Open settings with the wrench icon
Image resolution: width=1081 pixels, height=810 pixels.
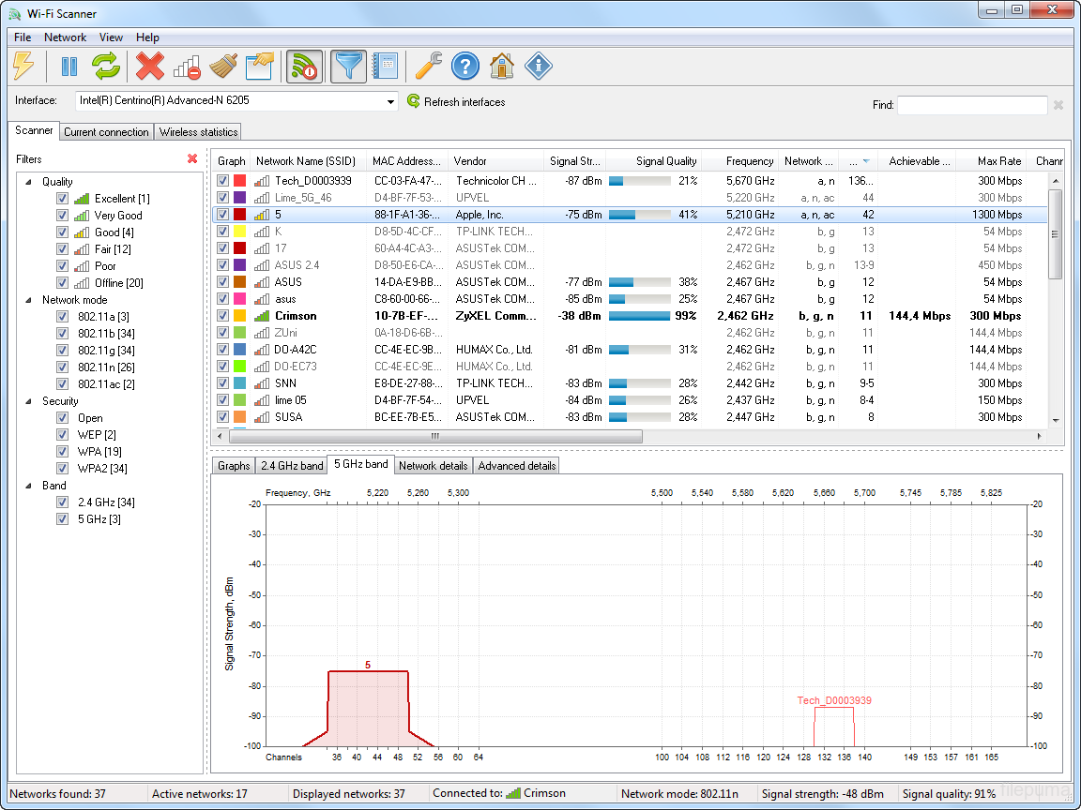[428, 67]
